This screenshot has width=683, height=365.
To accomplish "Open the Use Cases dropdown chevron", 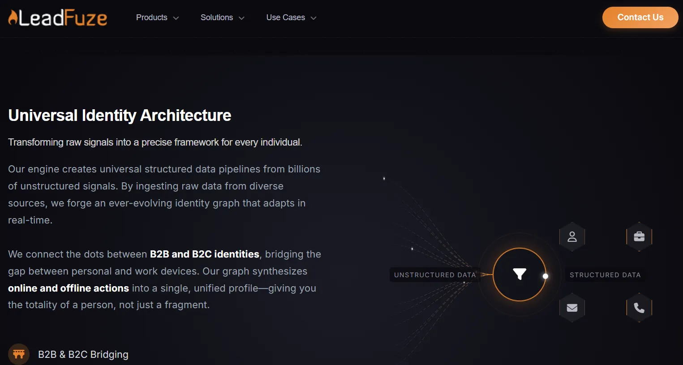I will 314,18.
